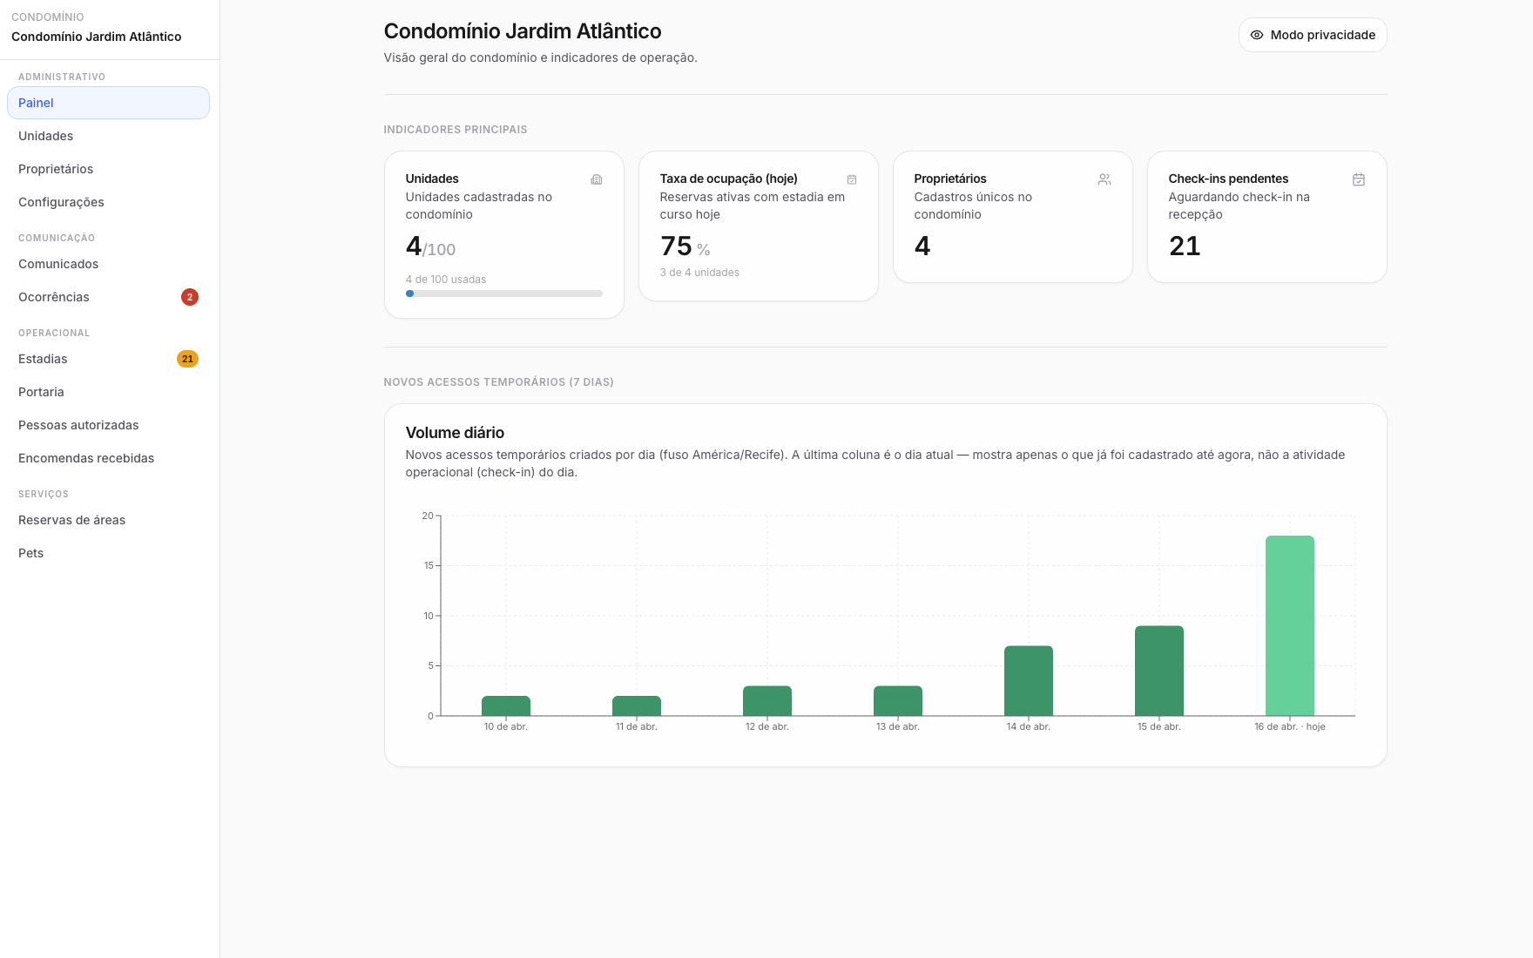The height and width of the screenshot is (958, 1533).
Task: Click the calendar icon in Taxa de ocupação card
Action: coord(852,179)
